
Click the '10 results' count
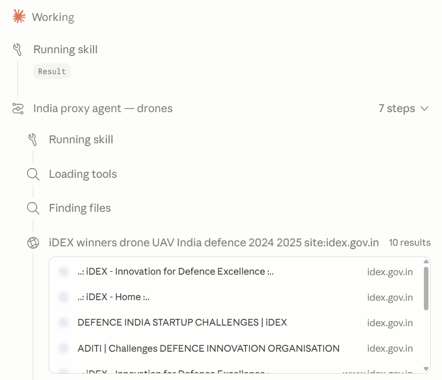(410, 242)
